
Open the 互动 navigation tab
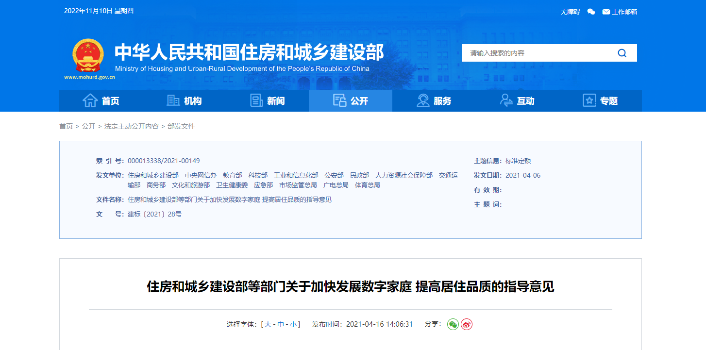(x=517, y=100)
